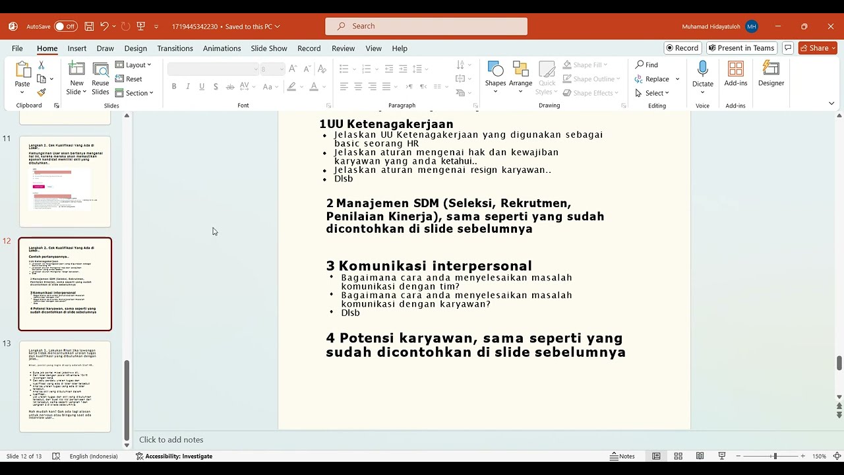Toggle Strikethrough formatting
The width and height of the screenshot is (844, 475).
point(230,86)
